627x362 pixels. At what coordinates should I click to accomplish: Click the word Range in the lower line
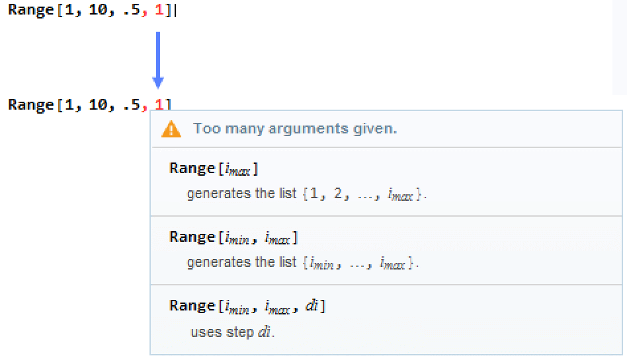pyautogui.click(x=30, y=104)
